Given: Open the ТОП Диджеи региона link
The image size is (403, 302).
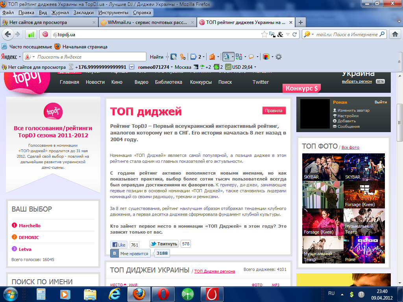Looking at the screenshot, I should point(214,271).
